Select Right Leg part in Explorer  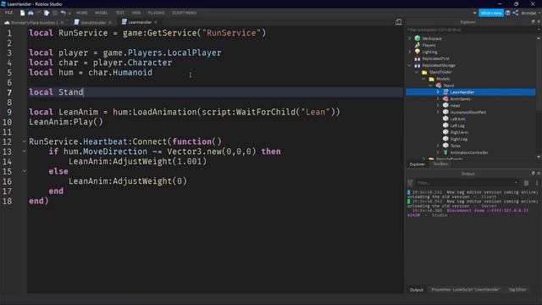(x=459, y=139)
